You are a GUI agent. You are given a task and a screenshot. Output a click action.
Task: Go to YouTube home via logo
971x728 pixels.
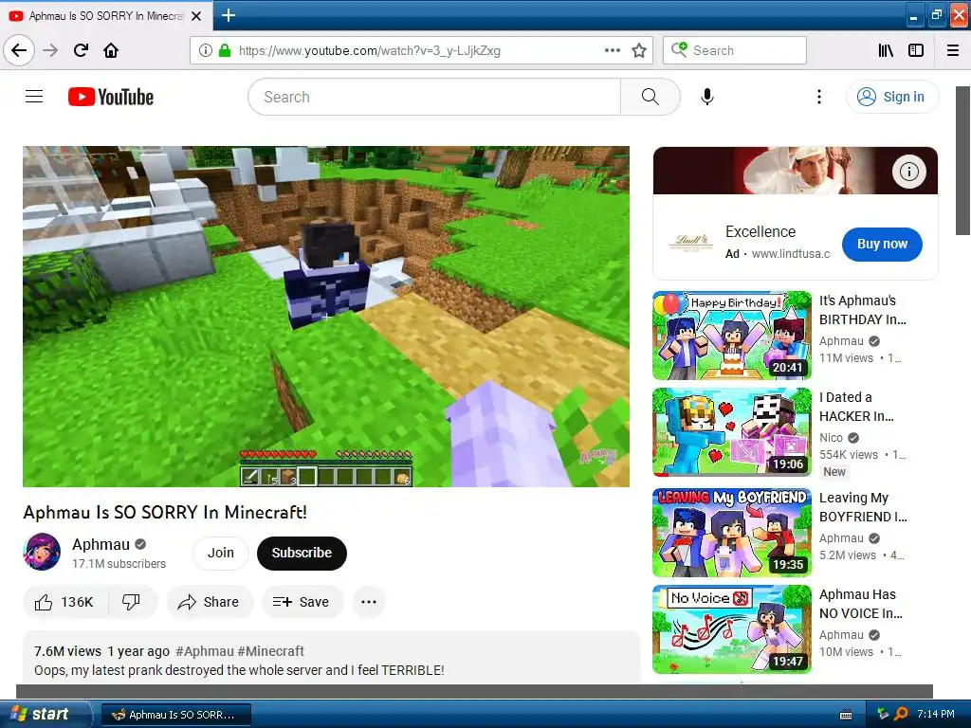pyautogui.click(x=111, y=98)
